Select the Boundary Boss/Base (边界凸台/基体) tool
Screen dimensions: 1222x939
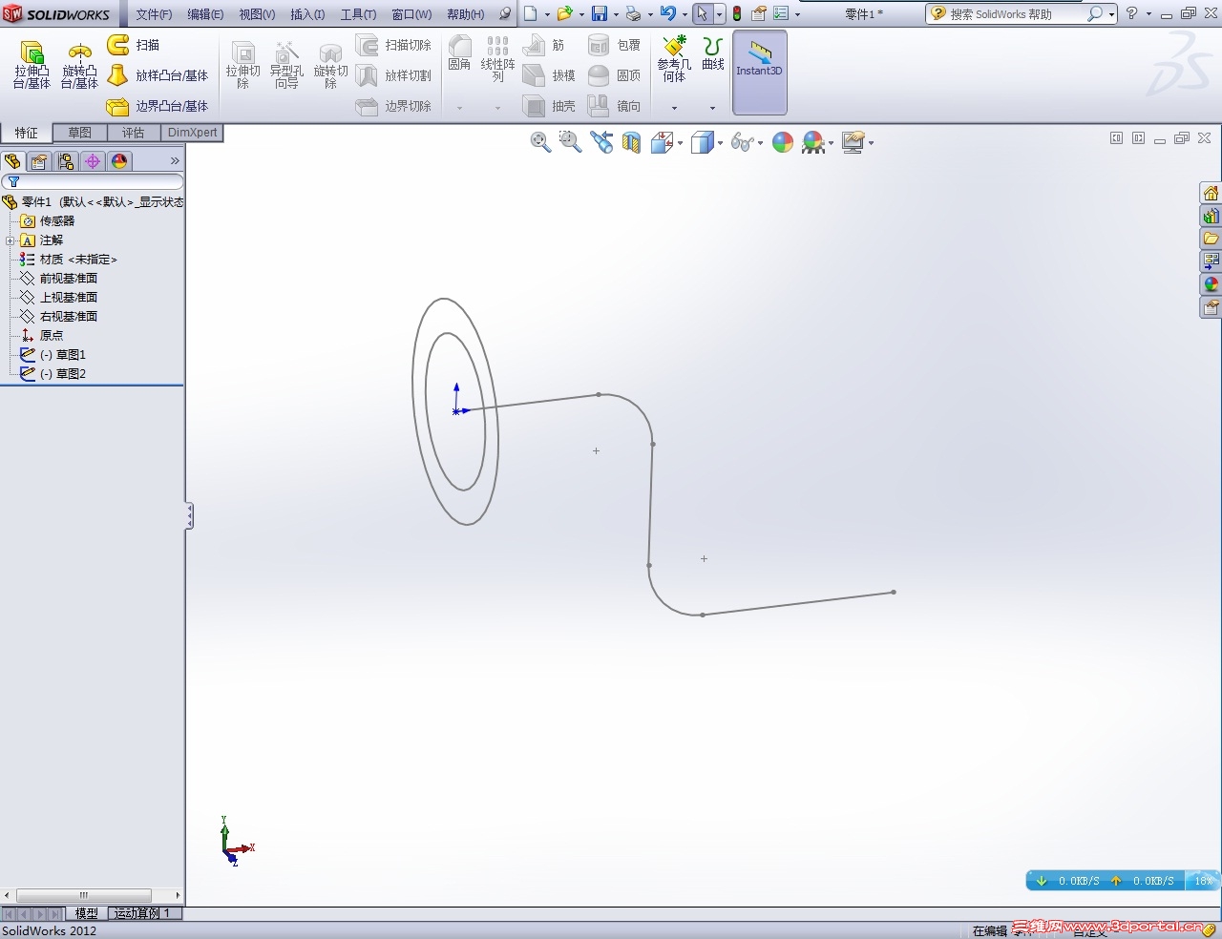coord(158,106)
